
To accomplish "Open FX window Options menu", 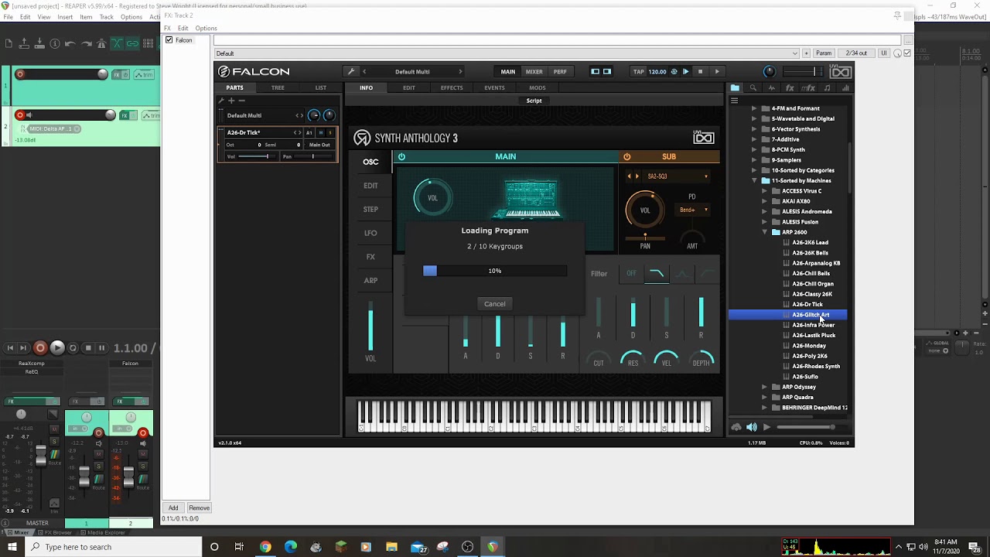I will pos(206,28).
